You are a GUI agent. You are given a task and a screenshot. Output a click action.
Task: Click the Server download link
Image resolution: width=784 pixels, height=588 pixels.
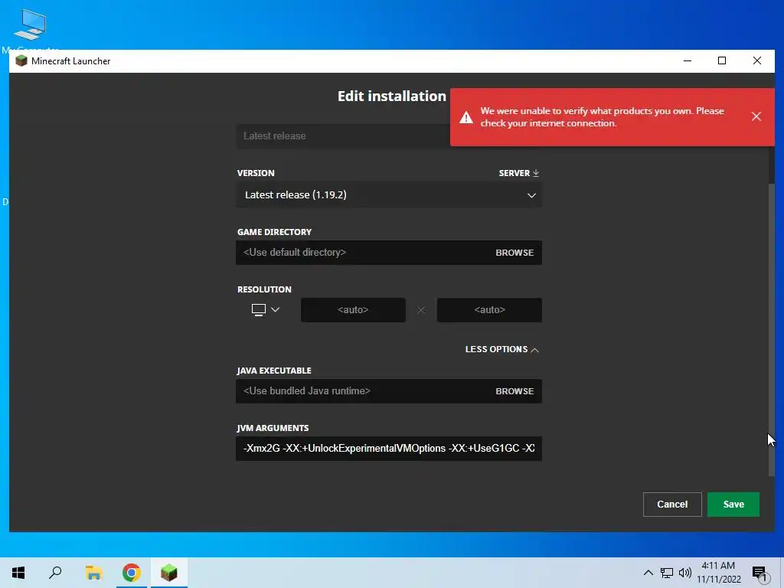coord(519,173)
